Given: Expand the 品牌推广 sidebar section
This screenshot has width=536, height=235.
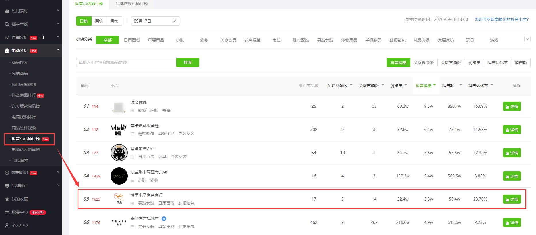Looking at the screenshot, I should click(x=58, y=185).
